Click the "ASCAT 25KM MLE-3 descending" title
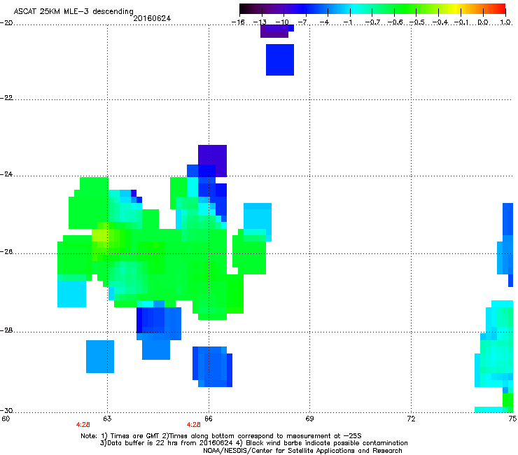The width and height of the screenshot is (518, 455). click(73, 11)
